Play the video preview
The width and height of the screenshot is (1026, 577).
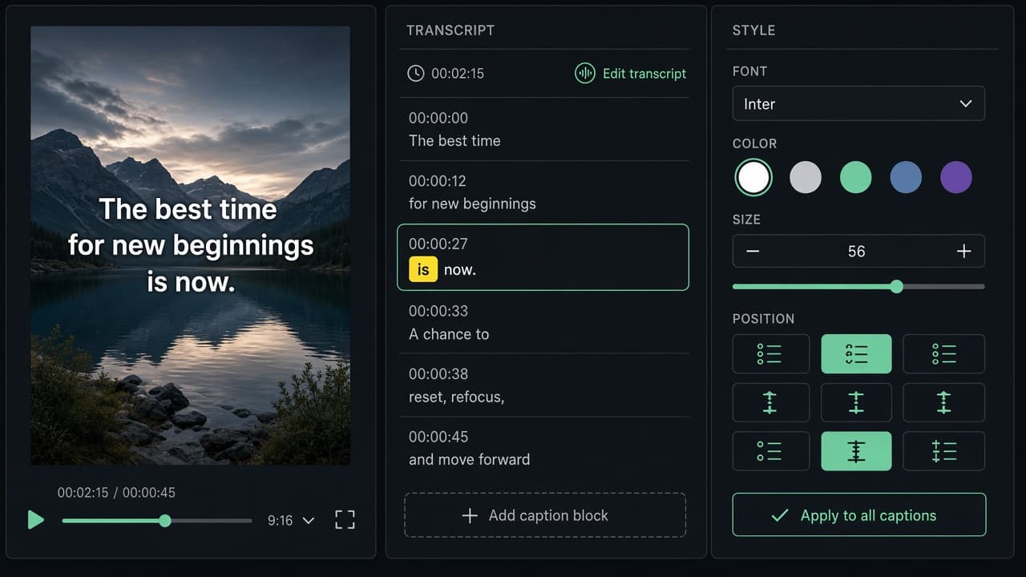pos(35,520)
